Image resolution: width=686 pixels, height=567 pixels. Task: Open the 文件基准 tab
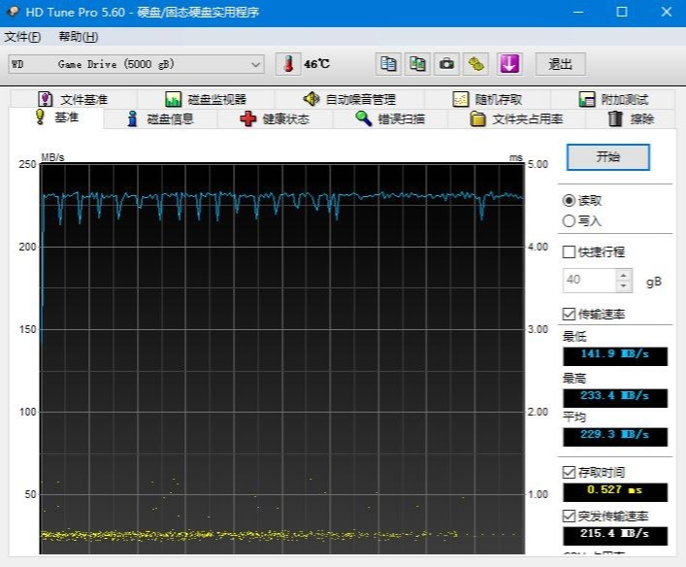tap(73, 99)
